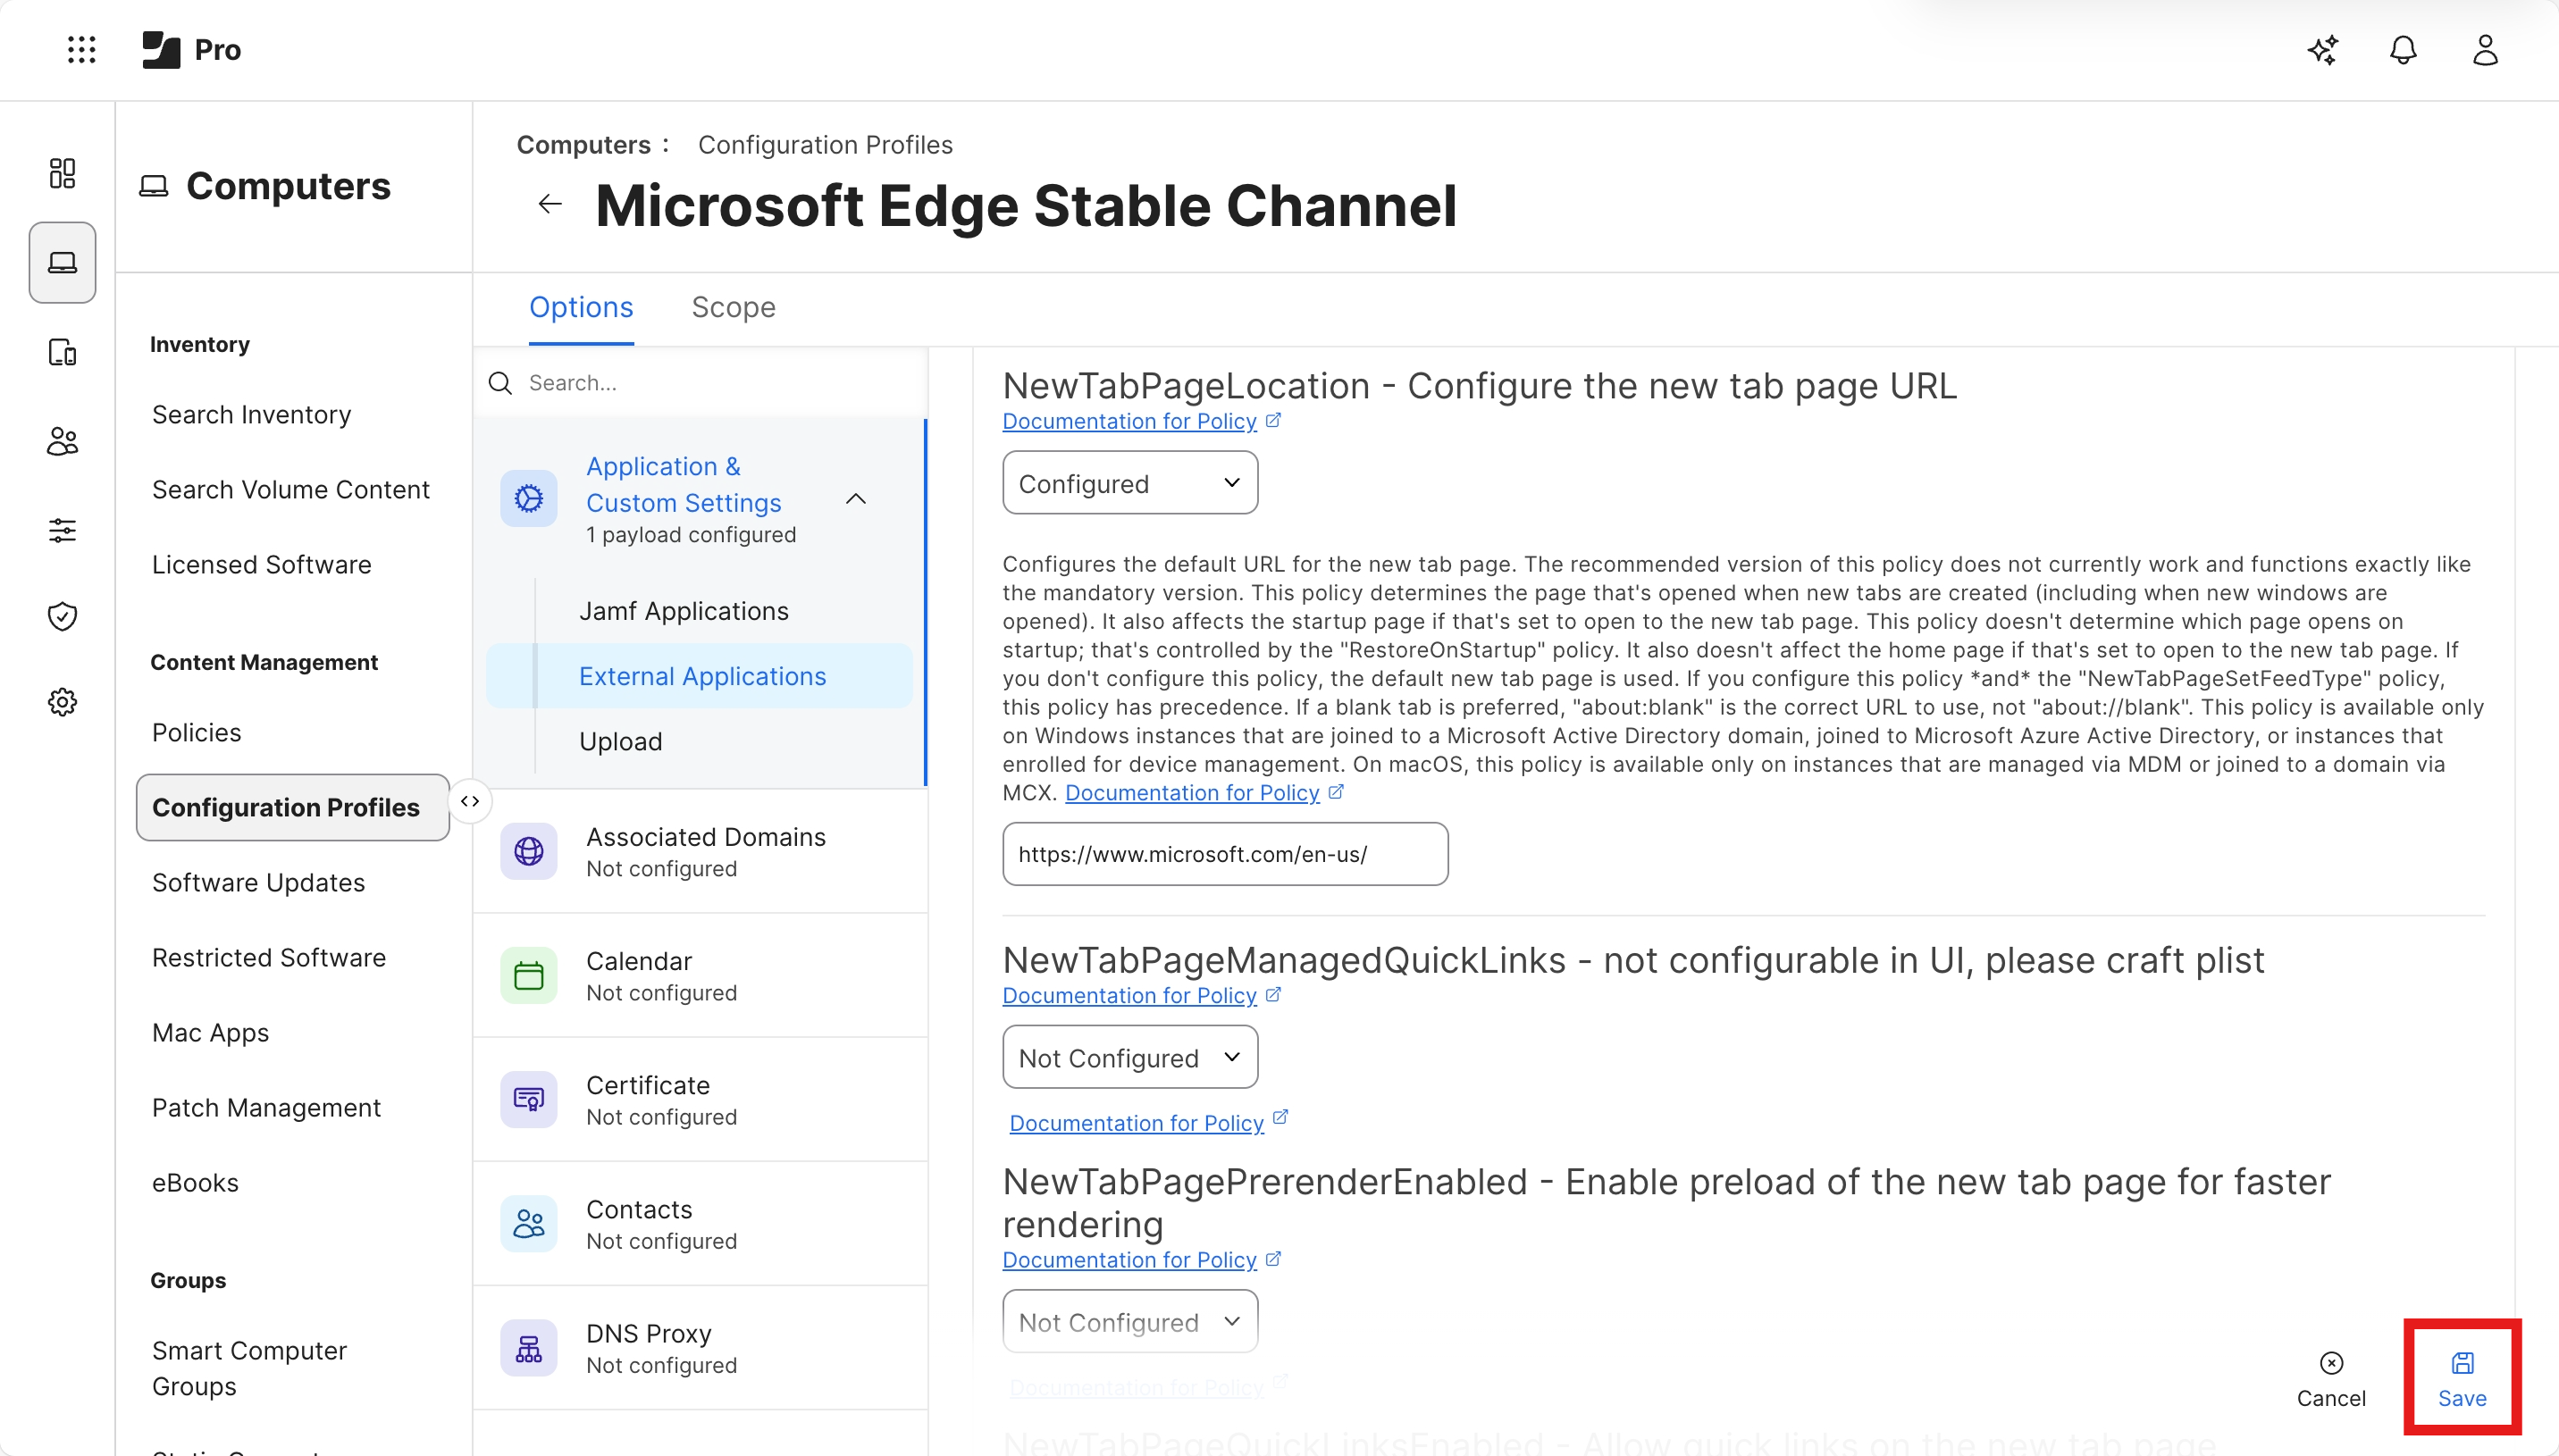Open Mac Apps

tap(211, 1033)
